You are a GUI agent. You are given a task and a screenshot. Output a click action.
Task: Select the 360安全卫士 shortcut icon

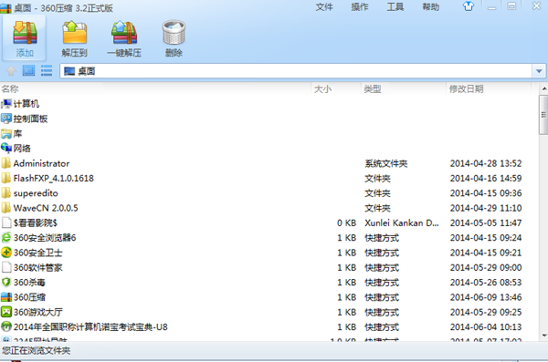tap(6, 253)
